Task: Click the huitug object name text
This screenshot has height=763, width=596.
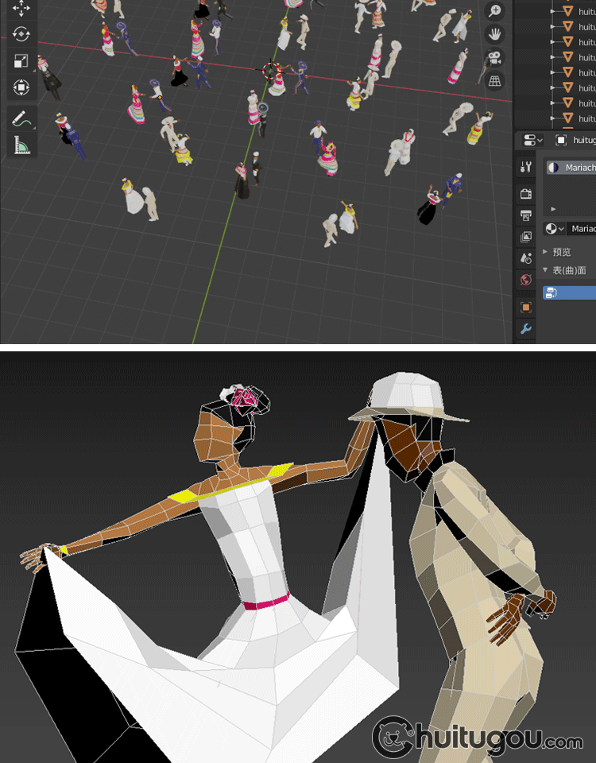Action: click(584, 140)
